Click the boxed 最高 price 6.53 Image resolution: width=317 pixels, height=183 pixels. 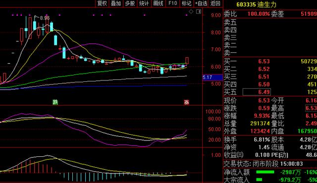pos(311,108)
